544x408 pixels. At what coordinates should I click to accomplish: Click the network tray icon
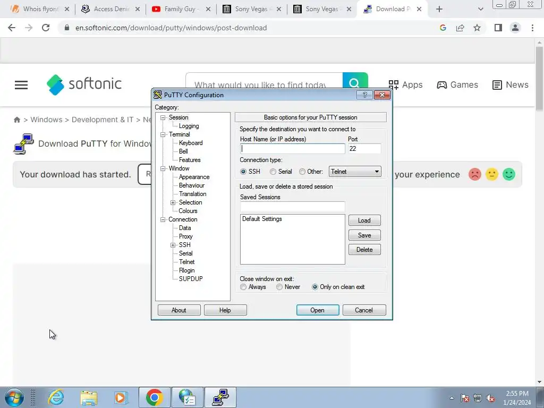click(478, 398)
